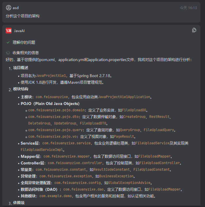Click the class name BusinessException
The height and width of the screenshot is (207, 205).
click(116, 176)
